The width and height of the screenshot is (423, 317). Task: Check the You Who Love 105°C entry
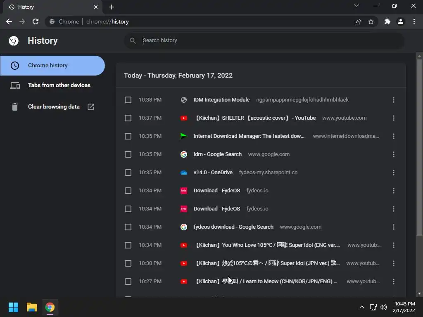(128, 245)
